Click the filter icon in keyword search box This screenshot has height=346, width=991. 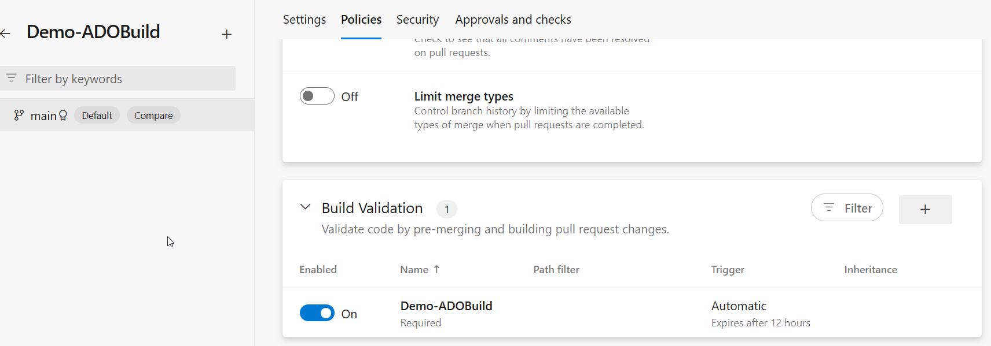point(12,78)
